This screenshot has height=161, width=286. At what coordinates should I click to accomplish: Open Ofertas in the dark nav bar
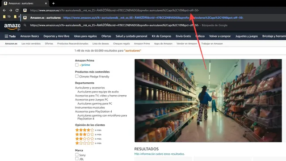click(106, 36)
